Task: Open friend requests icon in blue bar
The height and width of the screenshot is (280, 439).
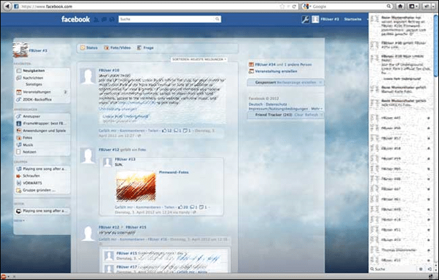Action: pos(96,19)
